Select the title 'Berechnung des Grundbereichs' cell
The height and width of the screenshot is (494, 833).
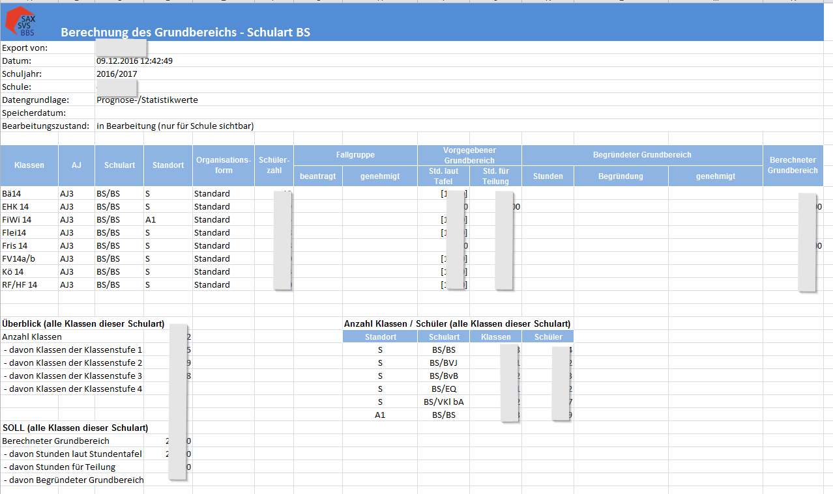(189, 32)
